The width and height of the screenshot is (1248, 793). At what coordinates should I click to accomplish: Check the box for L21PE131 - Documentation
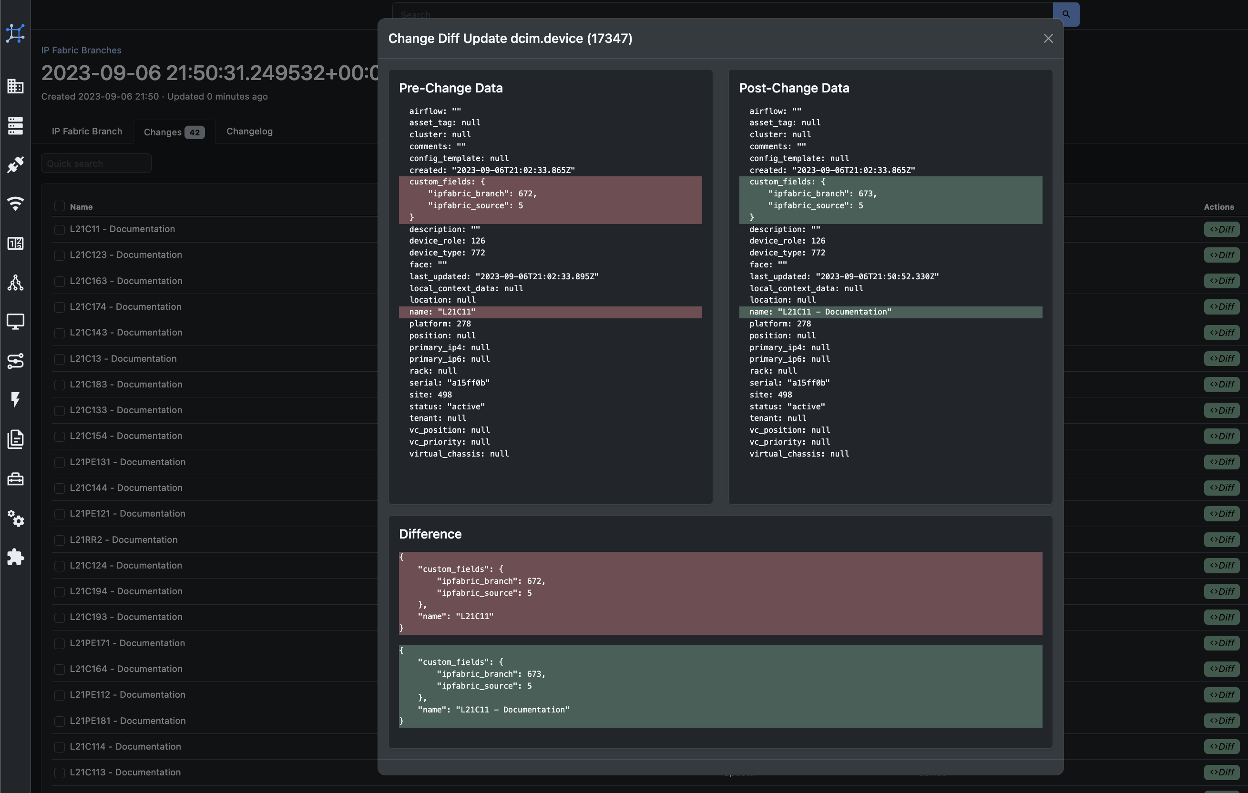tap(60, 463)
